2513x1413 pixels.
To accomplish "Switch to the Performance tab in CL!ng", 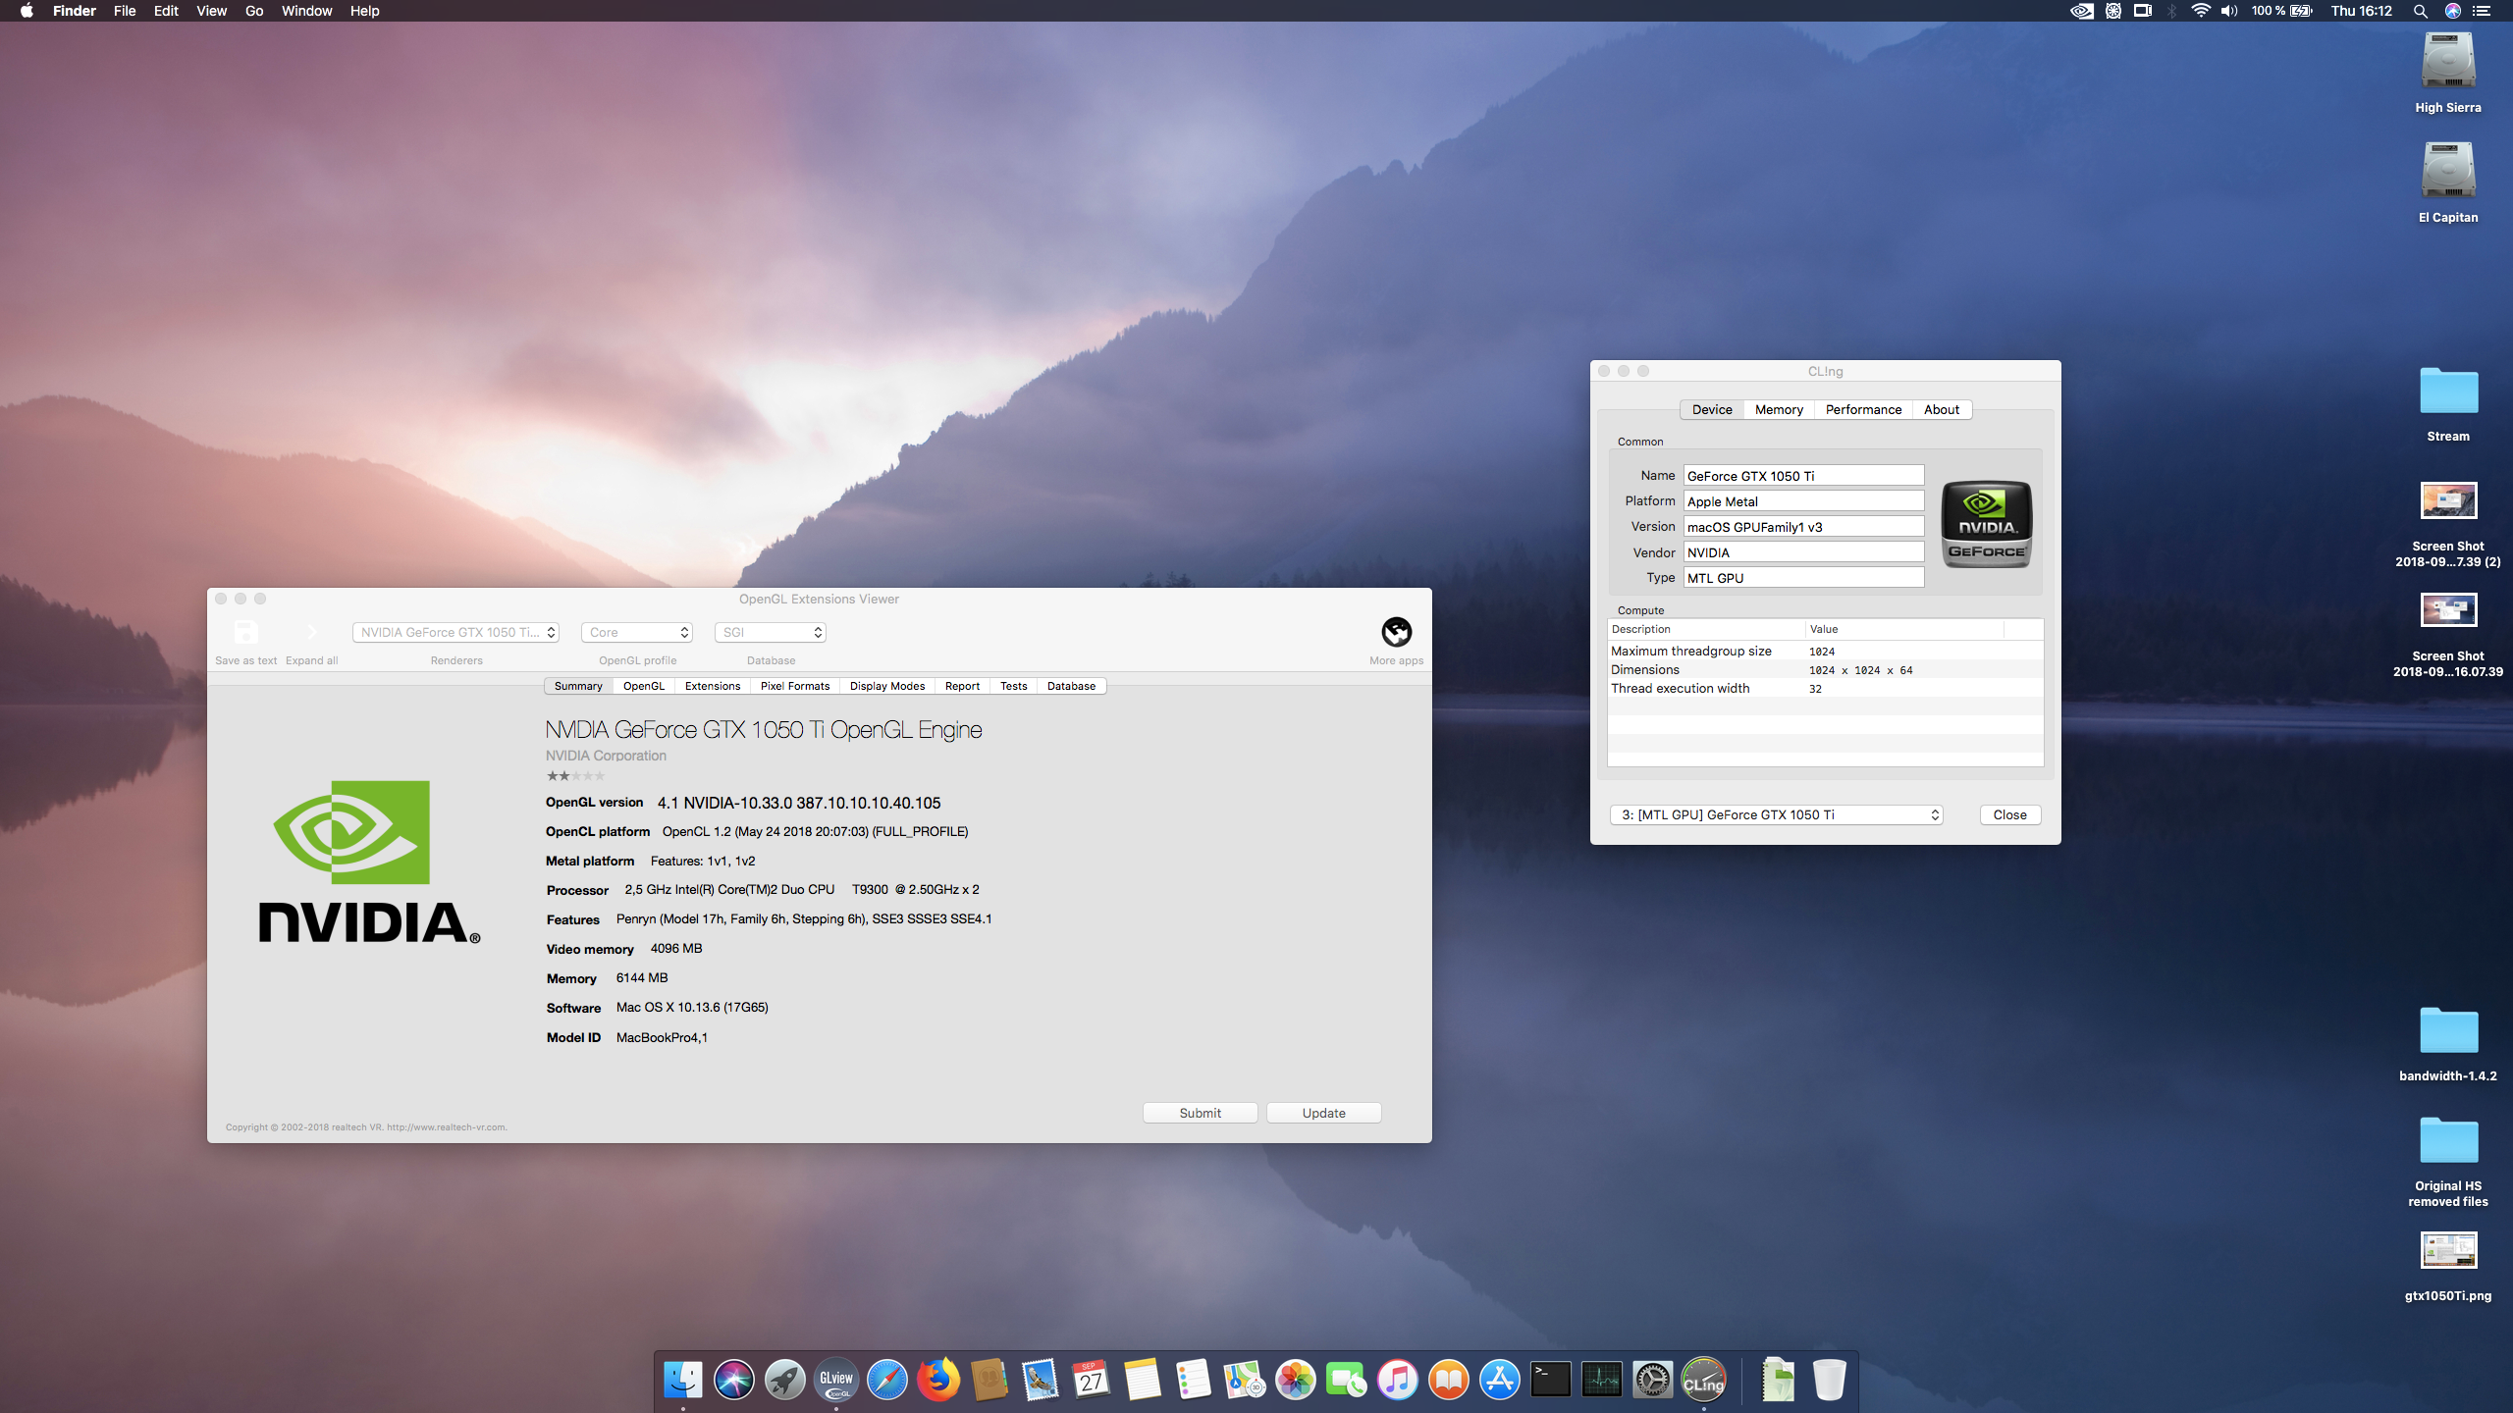I will click(1862, 409).
